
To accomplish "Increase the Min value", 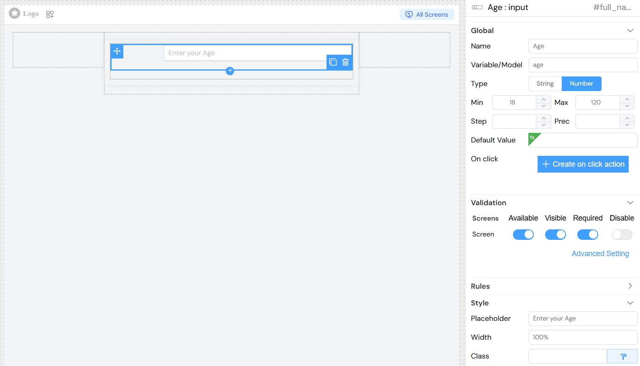I will [543, 99].
